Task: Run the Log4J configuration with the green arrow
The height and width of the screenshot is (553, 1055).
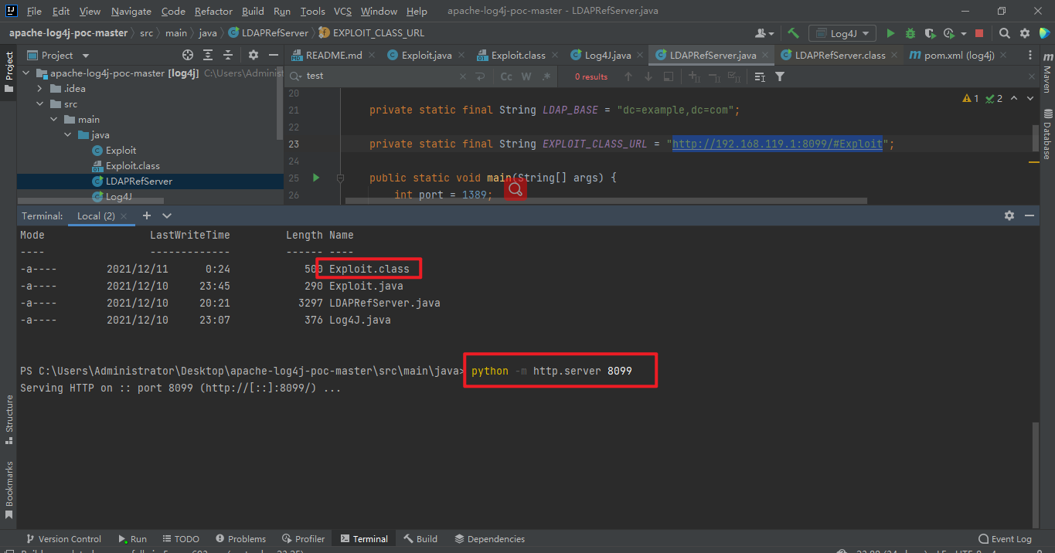Action: click(x=890, y=33)
